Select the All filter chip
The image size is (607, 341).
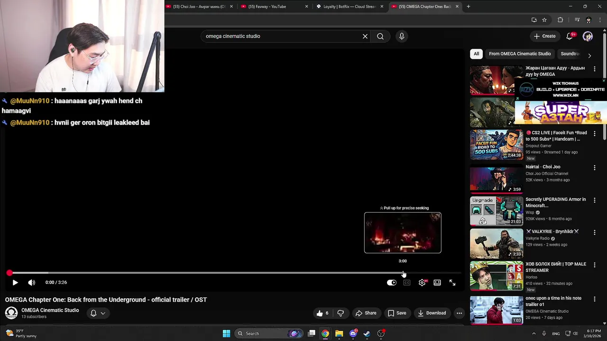[476, 54]
